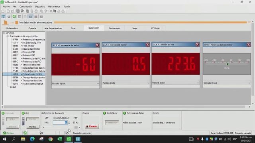255x143 pixels.
Task: Click the lower button in the Comando panel
Action: point(13,127)
